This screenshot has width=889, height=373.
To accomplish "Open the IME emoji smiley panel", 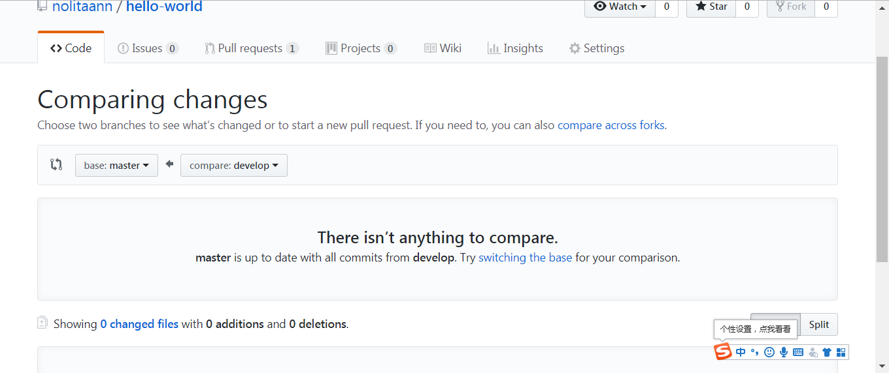I will tap(769, 352).
